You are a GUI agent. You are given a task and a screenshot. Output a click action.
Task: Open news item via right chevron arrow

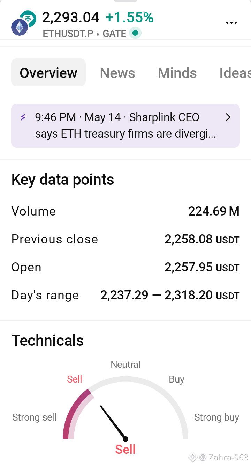click(x=228, y=117)
